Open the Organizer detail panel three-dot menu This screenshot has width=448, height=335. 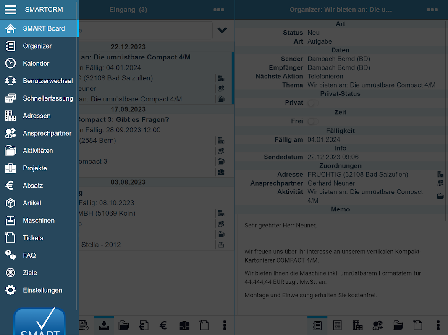[x=432, y=10]
